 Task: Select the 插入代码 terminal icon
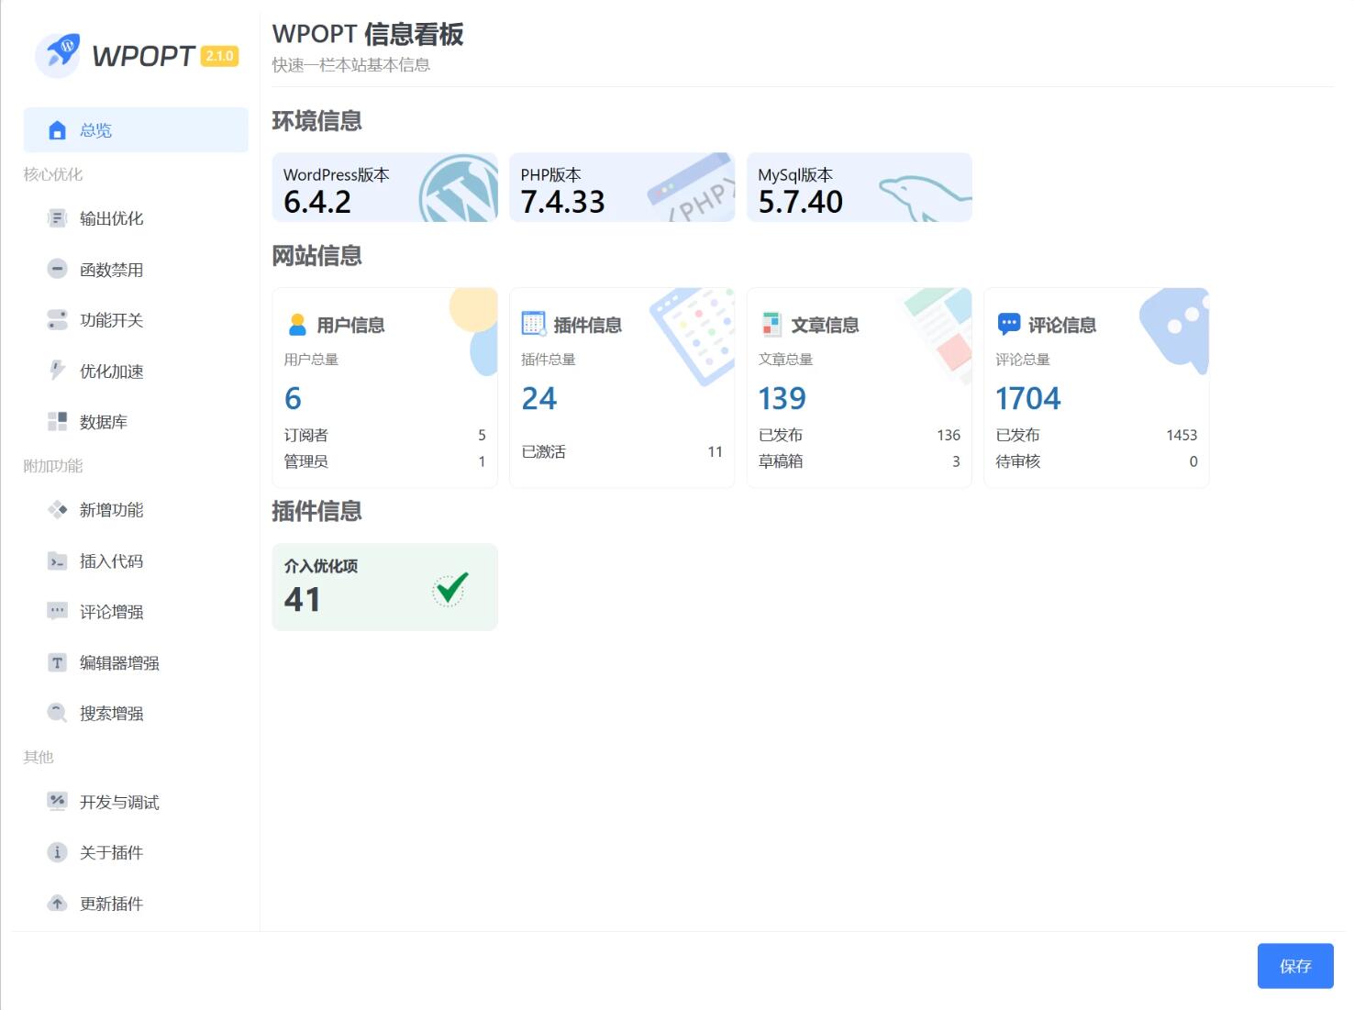[x=57, y=560]
